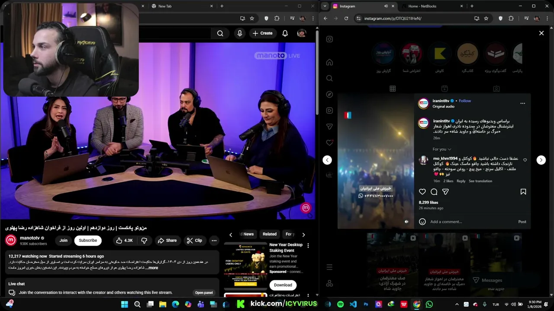Reload the Instagram page
554x311 pixels.
(346, 18)
